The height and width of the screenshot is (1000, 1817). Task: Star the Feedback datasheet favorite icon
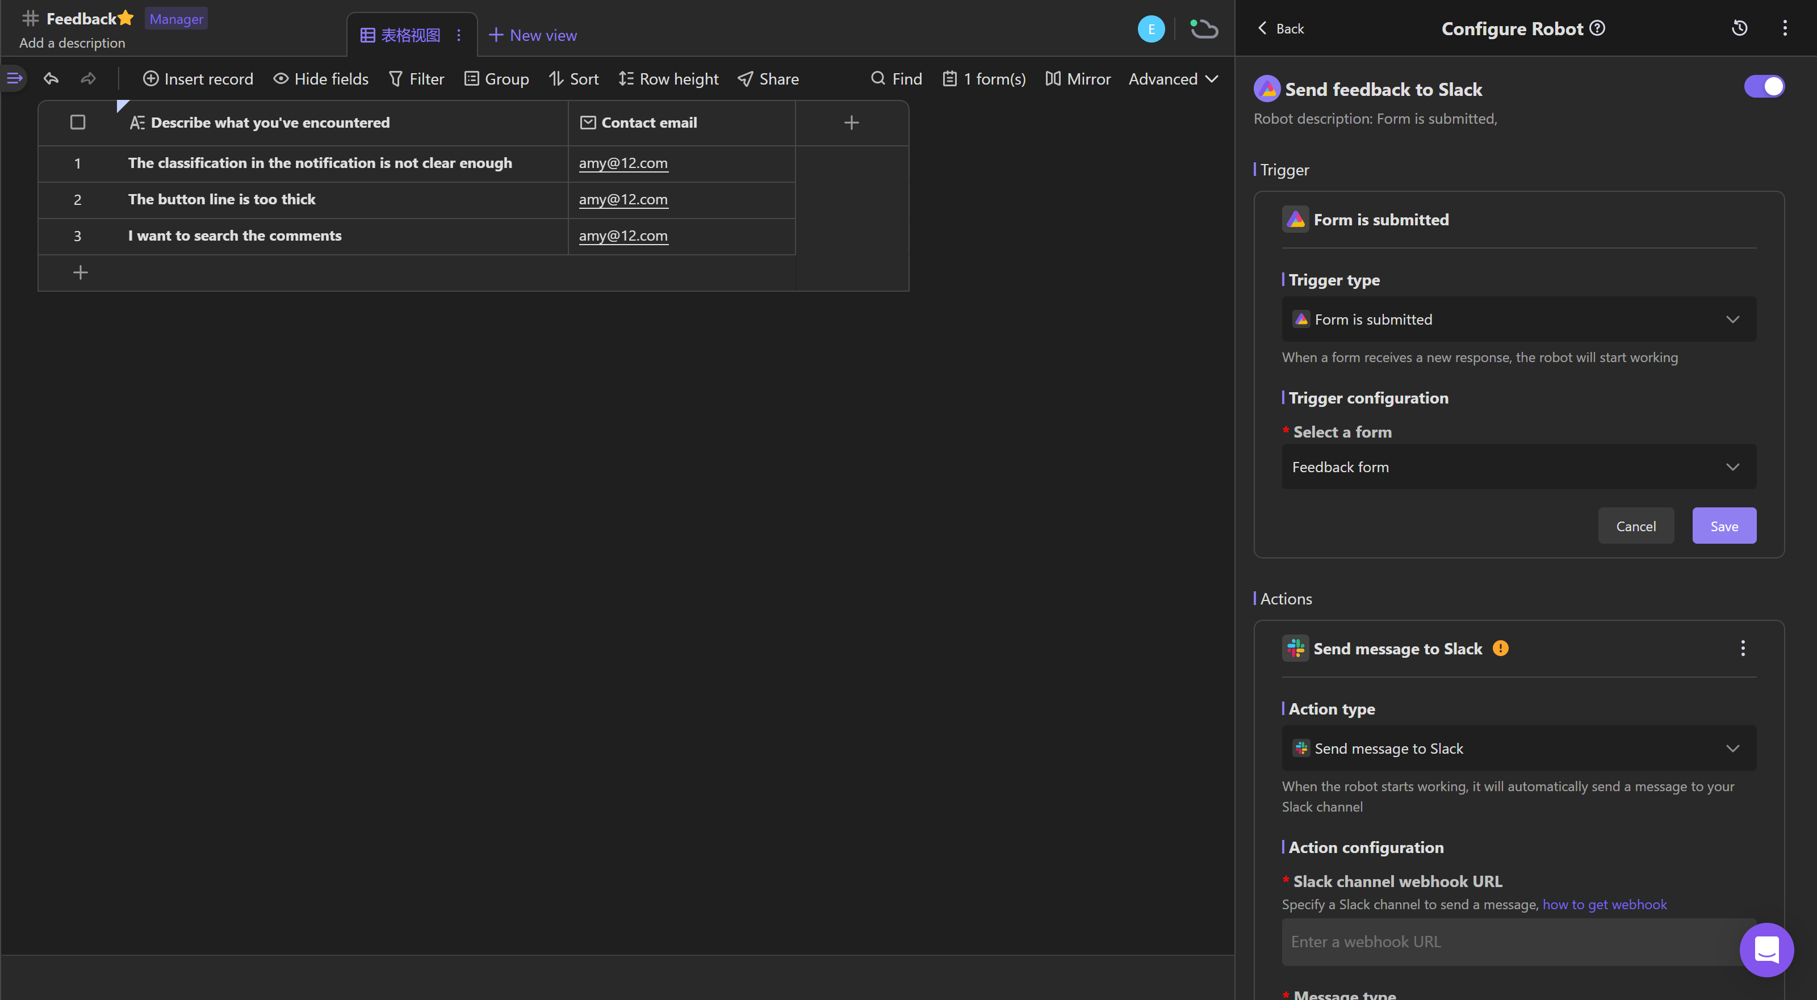click(125, 18)
